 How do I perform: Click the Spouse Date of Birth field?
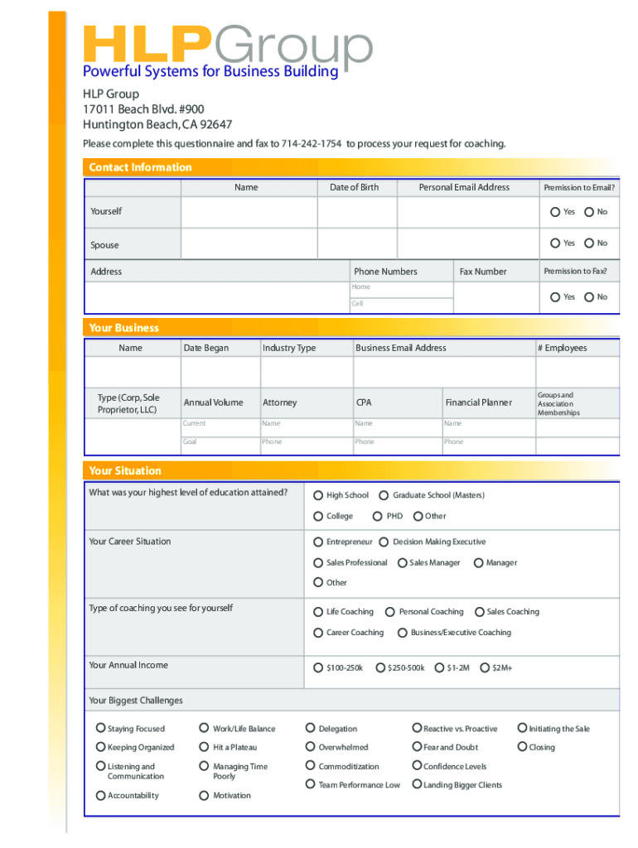click(x=356, y=244)
